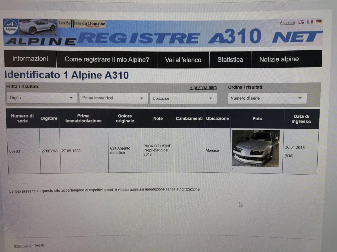Open the silver Alpine A310 photo thumbnail
This screenshot has width=337, height=252.
255,148
